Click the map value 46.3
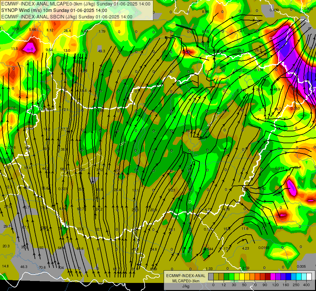This screenshot has width=316, height=291. click(24, 267)
